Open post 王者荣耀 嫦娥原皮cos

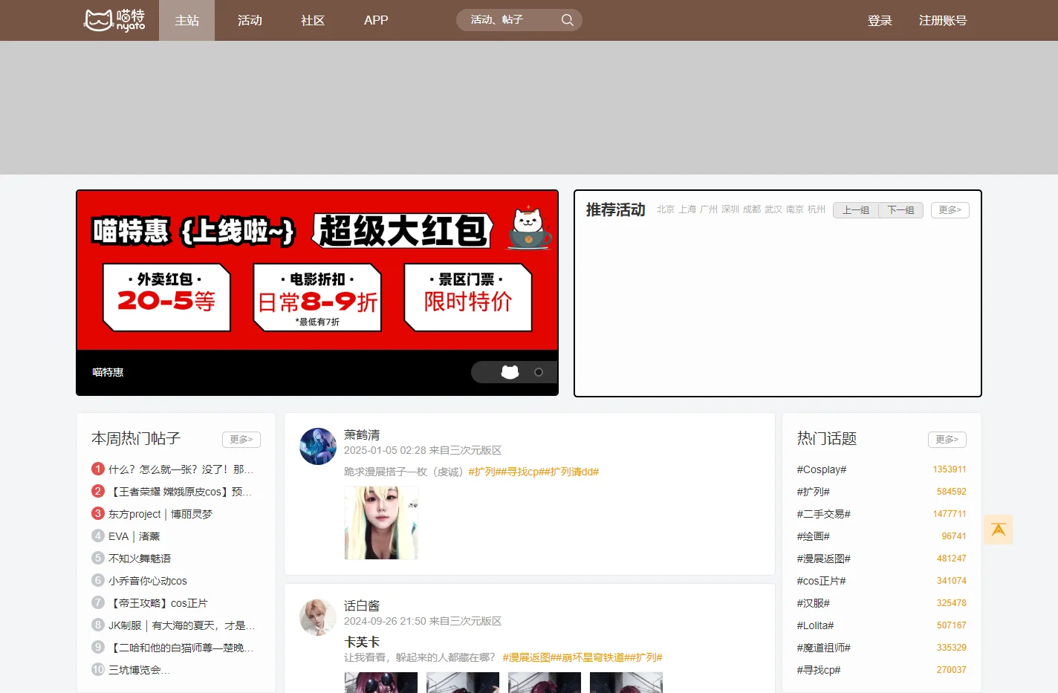[181, 492]
